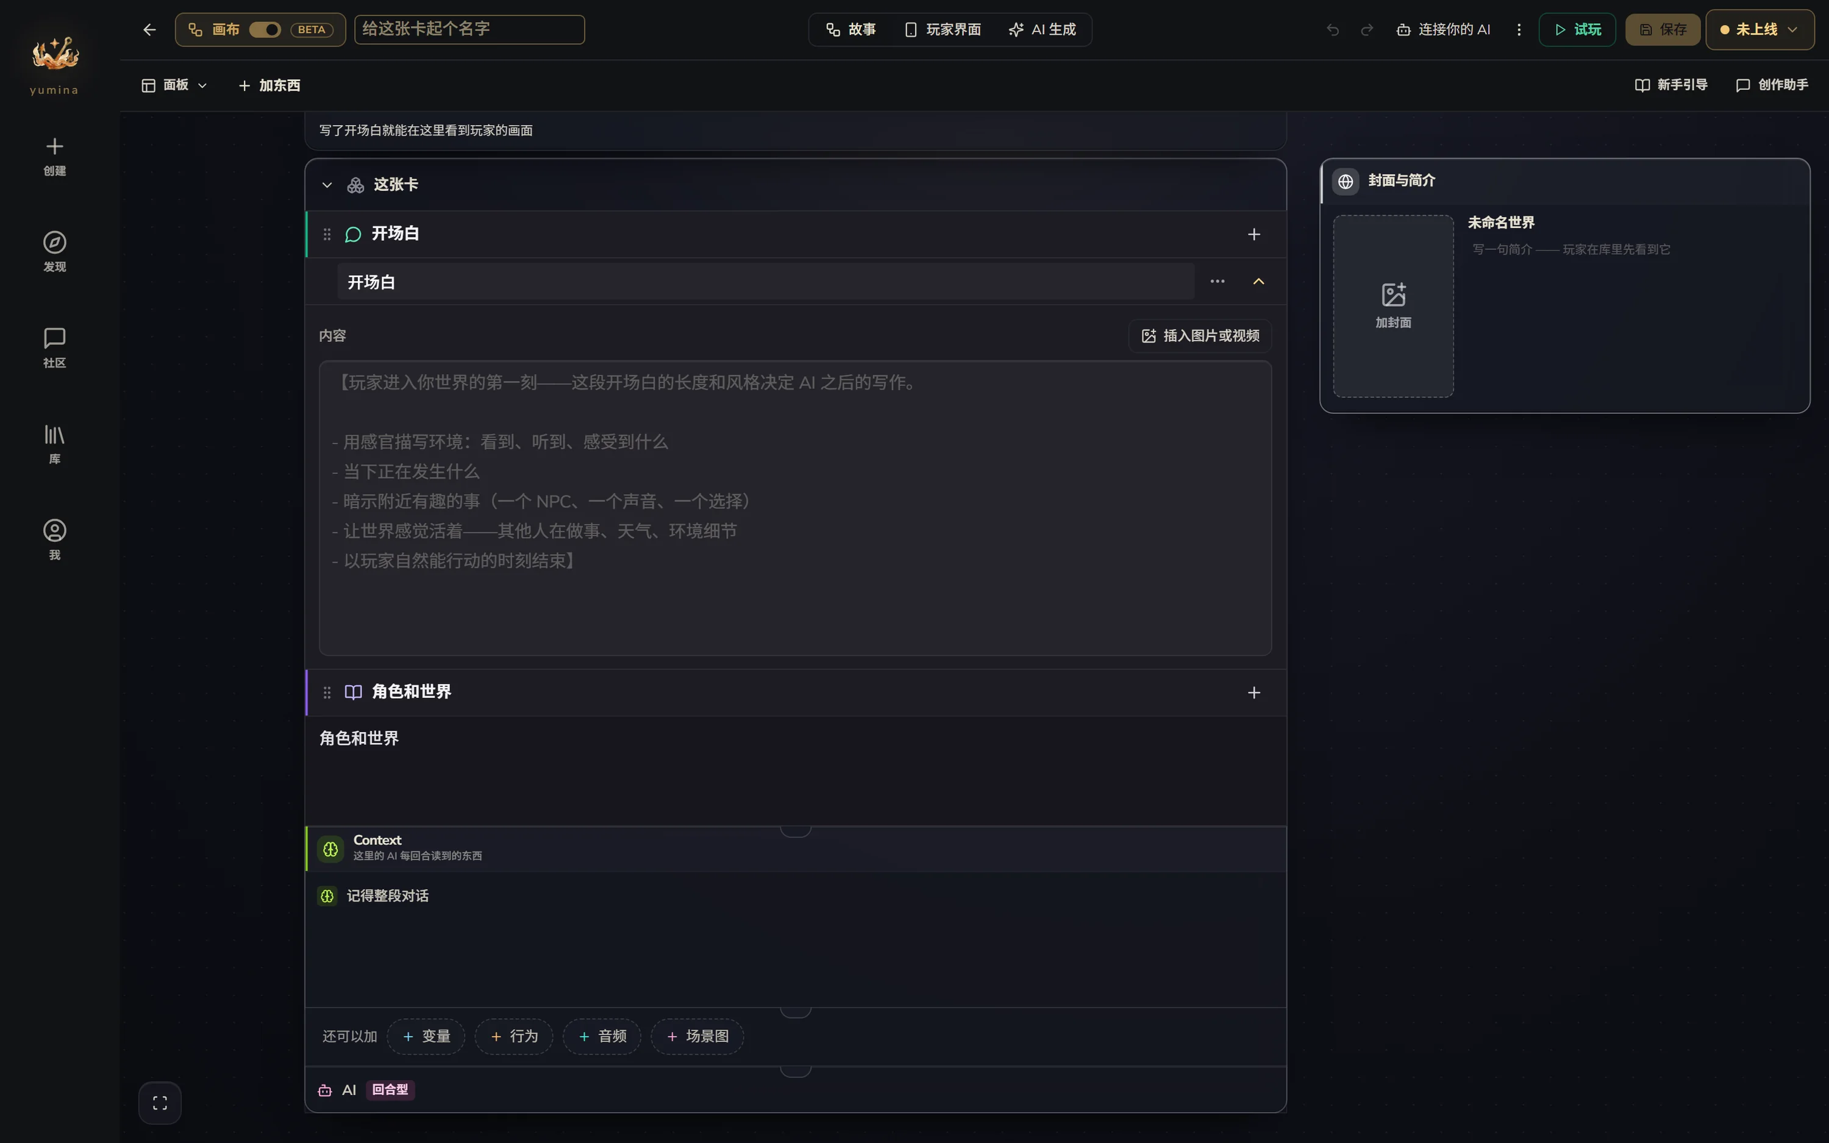Click the yumina logo

pyautogui.click(x=54, y=64)
